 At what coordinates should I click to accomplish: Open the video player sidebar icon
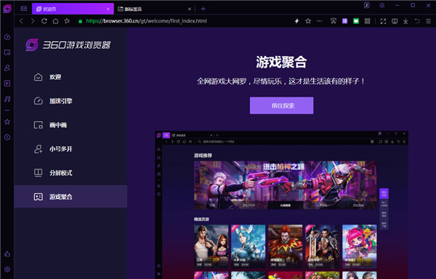[x=7, y=84]
